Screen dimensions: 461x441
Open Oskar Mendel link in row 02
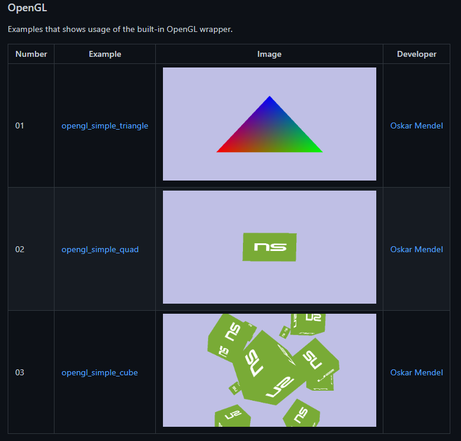[417, 249]
